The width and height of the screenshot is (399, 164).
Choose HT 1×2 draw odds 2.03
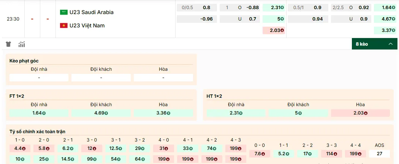click(x=360, y=113)
